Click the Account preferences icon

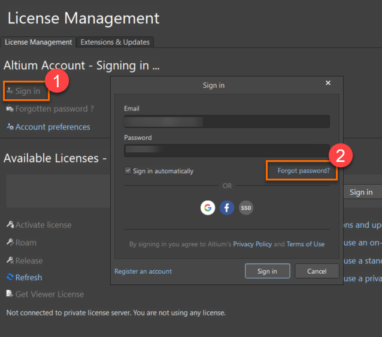[x=10, y=127]
